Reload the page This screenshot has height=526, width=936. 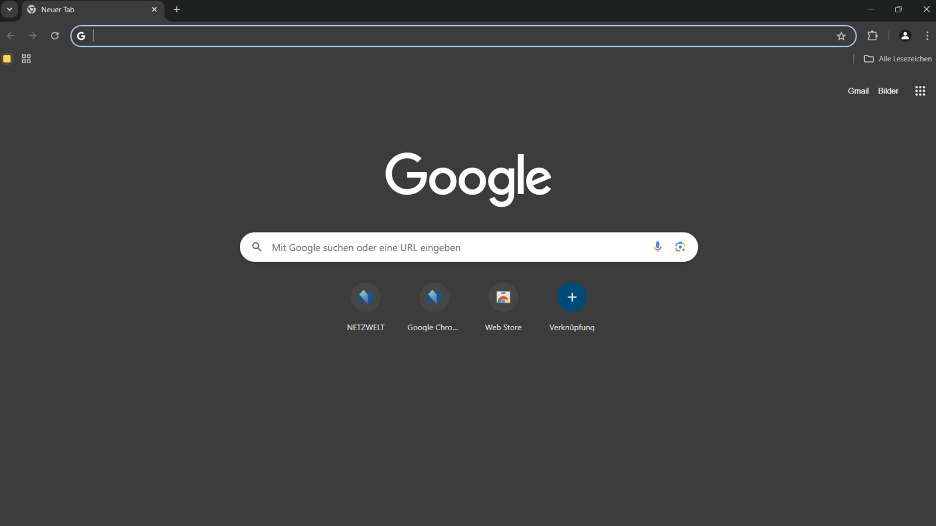(x=55, y=36)
